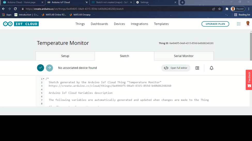The height and width of the screenshot is (141, 252).
Task: Select the Sketch tab
Action: click(124, 56)
